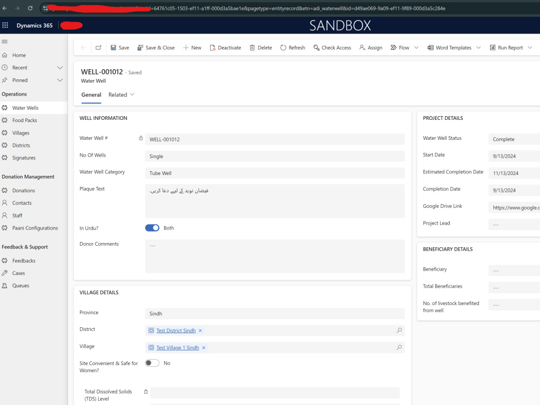Reload the page with the browser refresh icon
This screenshot has height=405, width=540.
click(x=30, y=8)
